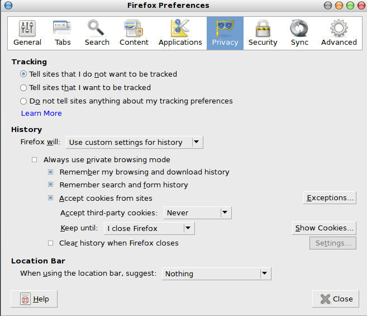The width and height of the screenshot is (367, 316).
Task: Click the Show Cookies button
Action: coord(324,228)
